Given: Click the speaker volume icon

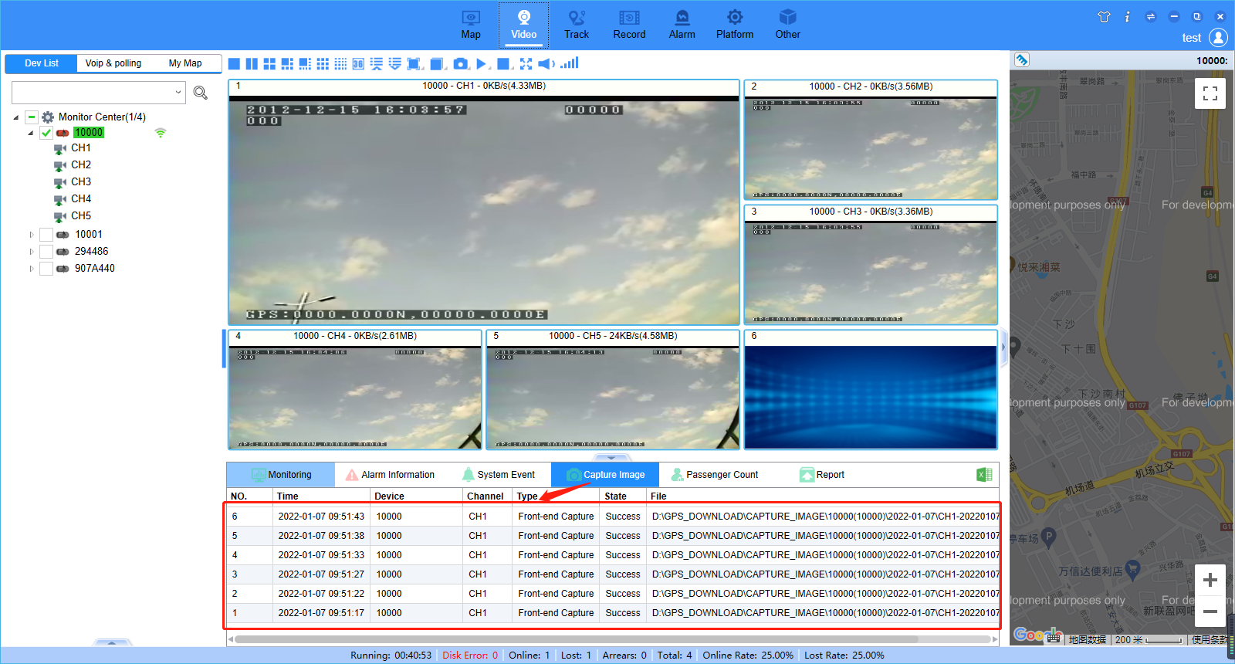Looking at the screenshot, I should (x=546, y=64).
